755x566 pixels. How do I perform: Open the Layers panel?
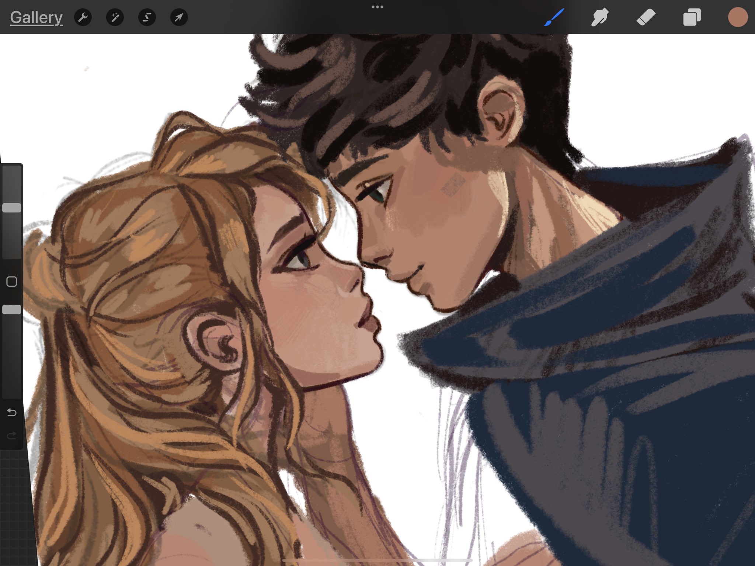692,17
